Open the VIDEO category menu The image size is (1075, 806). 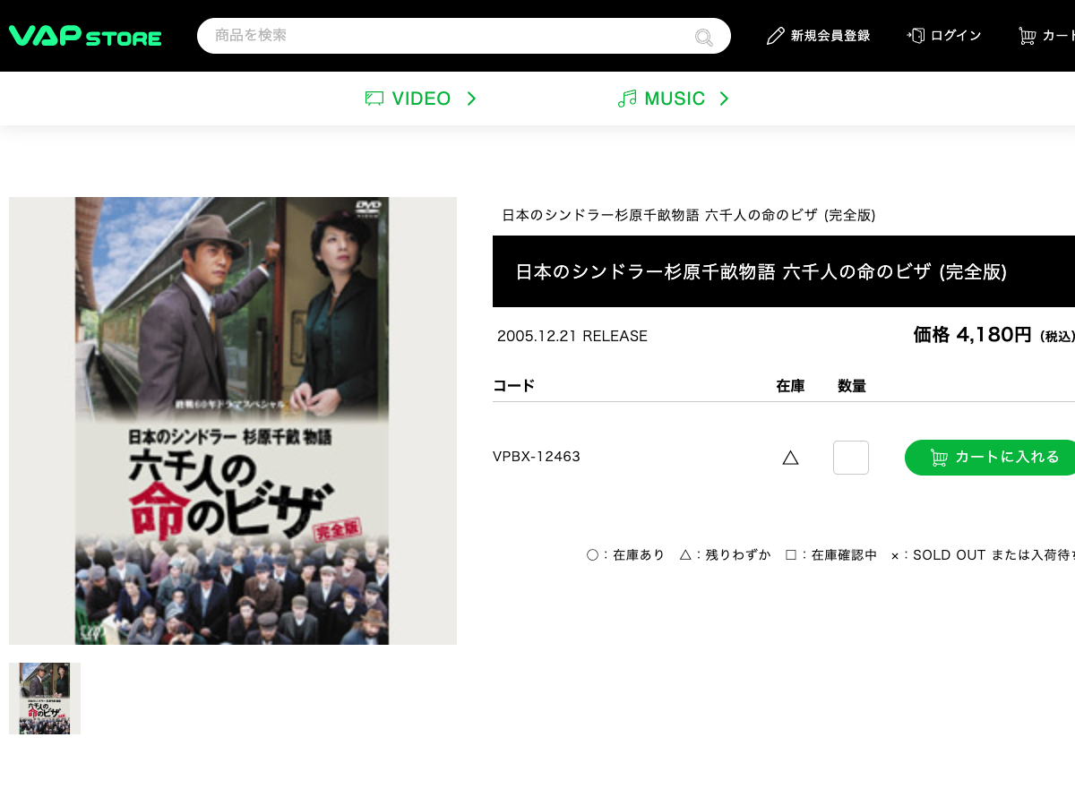[x=421, y=99]
